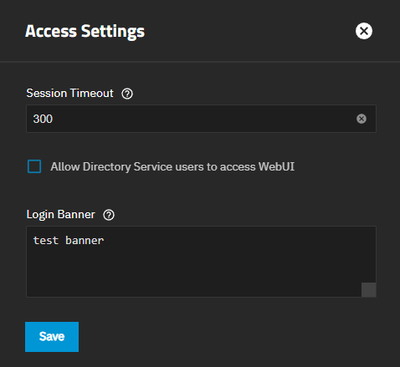Viewport: 400px width, 367px height.
Task: Clear the Session Timeout value
Action: pyautogui.click(x=362, y=119)
